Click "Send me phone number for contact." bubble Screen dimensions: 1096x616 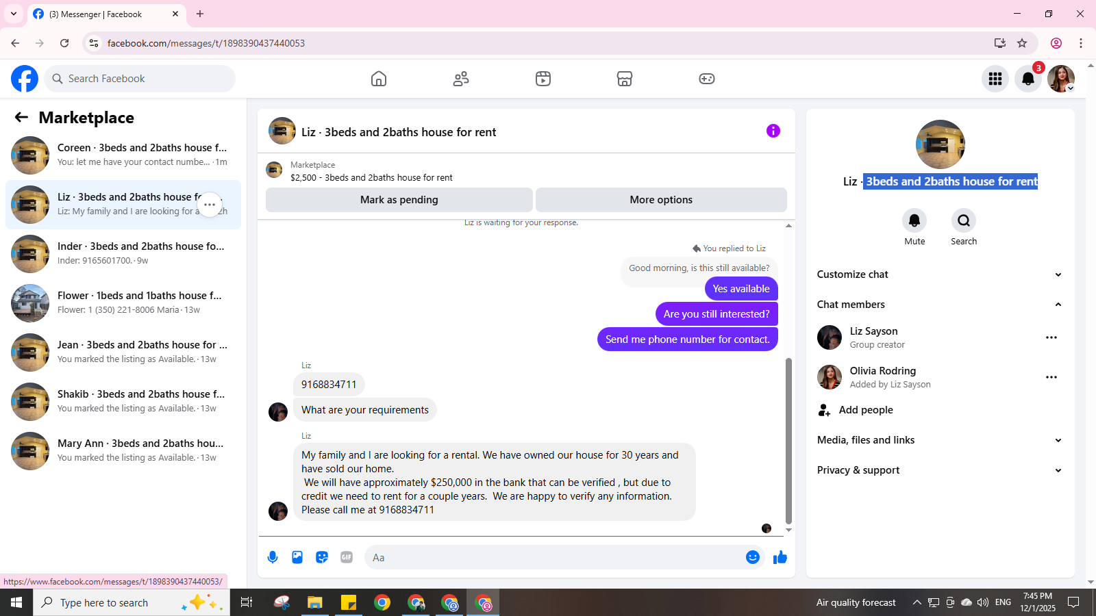(x=688, y=339)
